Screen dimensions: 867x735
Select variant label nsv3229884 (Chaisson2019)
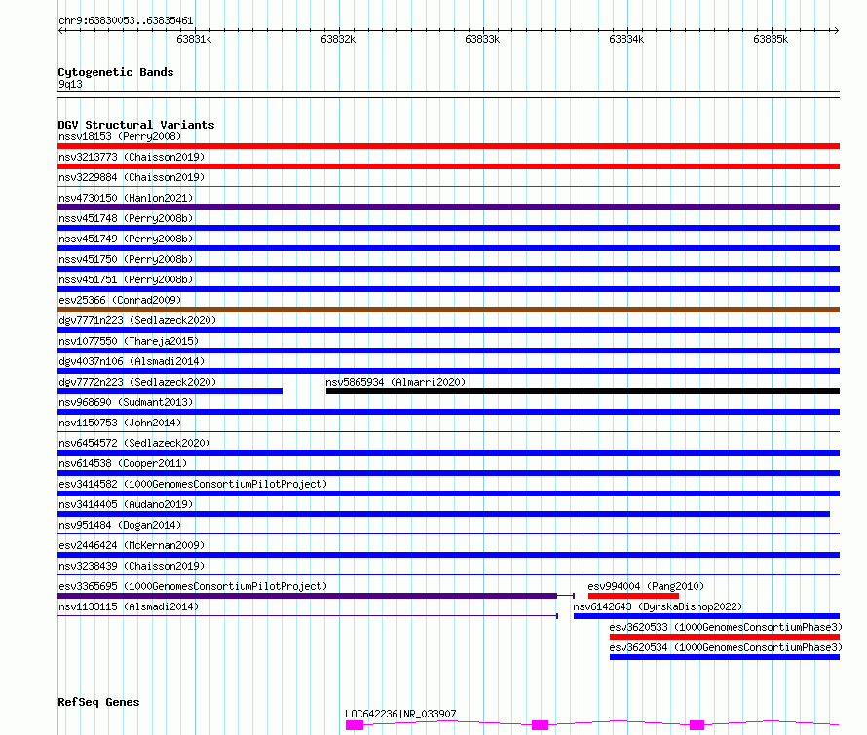pos(132,177)
